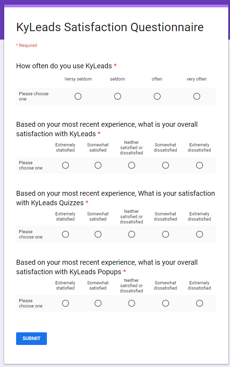Pick 'Somewhat satisfied' for KyLeads Quizzes
The height and width of the screenshot is (367, 230).
point(98,234)
